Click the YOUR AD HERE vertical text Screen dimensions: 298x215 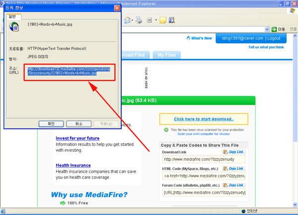coord(146,78)
